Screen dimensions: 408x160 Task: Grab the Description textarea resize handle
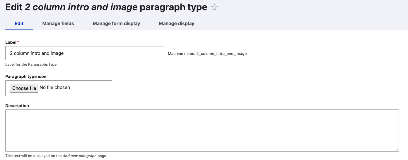(x=397, y=150)
